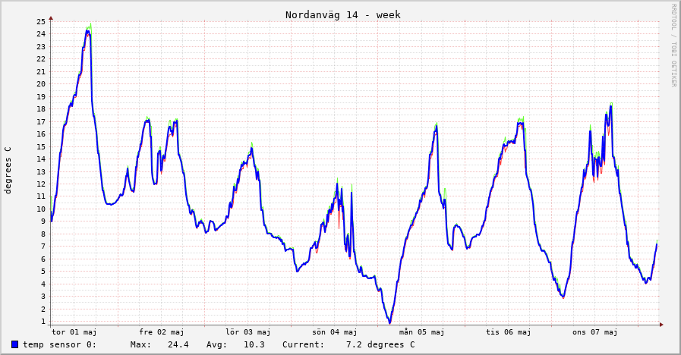The width and height of the screenshot is (681, 355).
Task: Click the blue temp sensor 0 legend swatch
Action: (x=14, y=344)
